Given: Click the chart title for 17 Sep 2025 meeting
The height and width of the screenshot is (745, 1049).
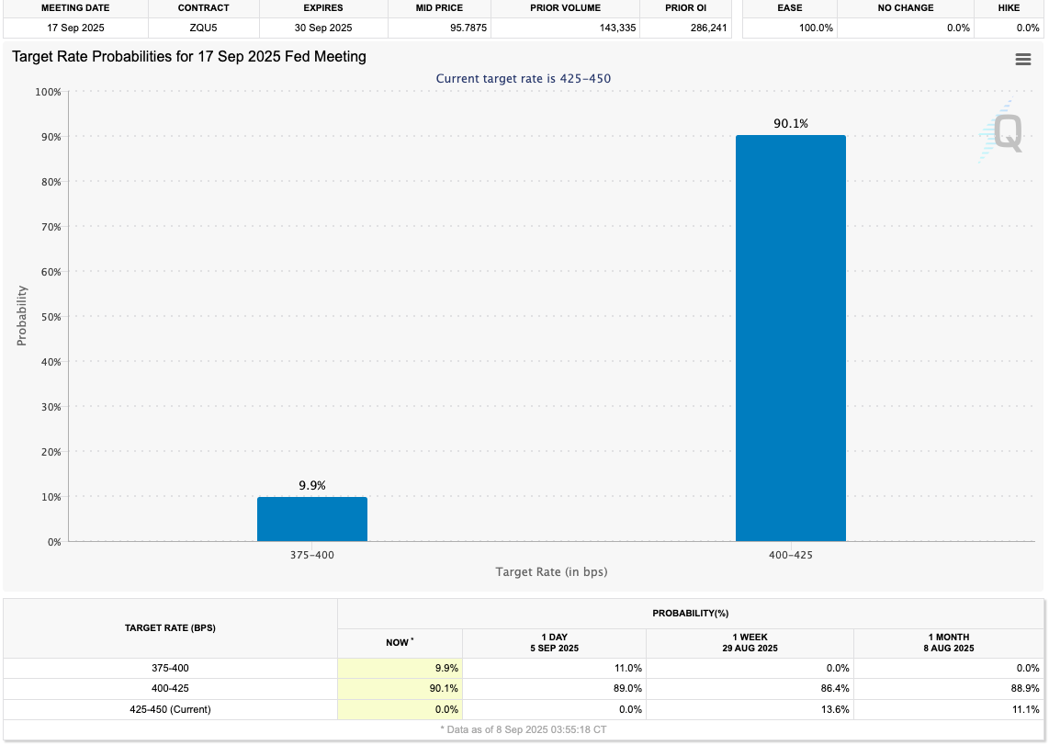Looking at the screenshot, I should coord(189,57).
